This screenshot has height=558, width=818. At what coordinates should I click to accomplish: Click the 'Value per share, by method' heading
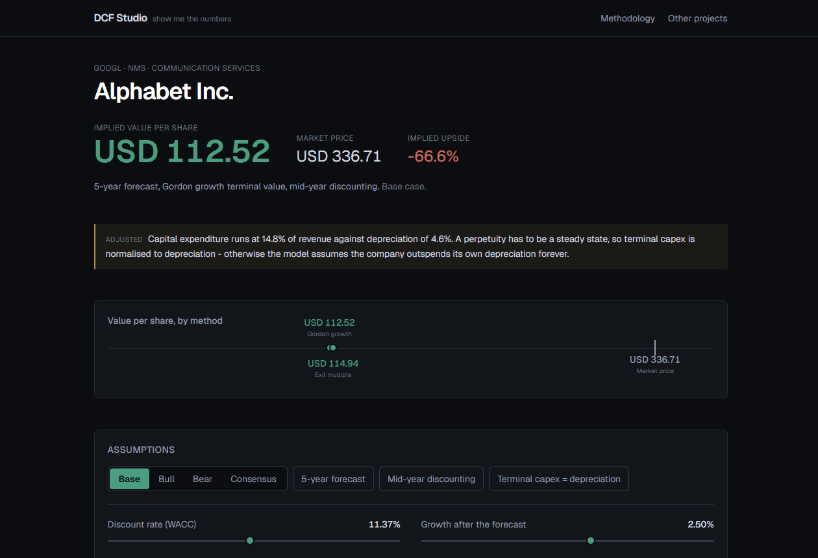point(165,321)
